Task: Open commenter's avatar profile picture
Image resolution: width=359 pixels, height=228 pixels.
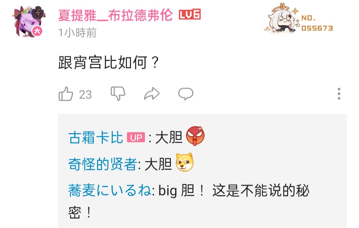Action: pyautogui.click(x=29, y=21)
